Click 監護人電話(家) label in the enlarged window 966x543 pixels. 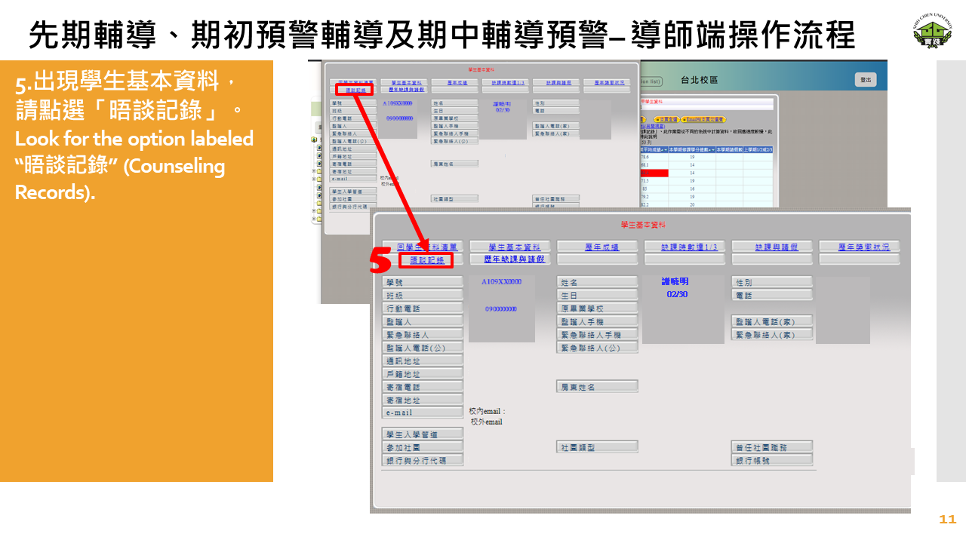[x=772, y=321]
